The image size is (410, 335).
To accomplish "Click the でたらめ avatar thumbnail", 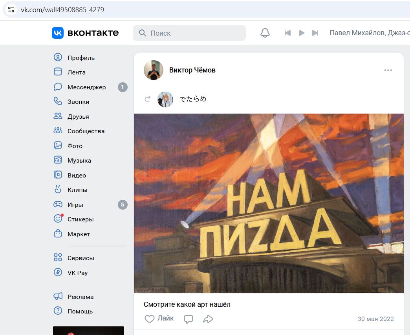I will [x=165, y=100].
